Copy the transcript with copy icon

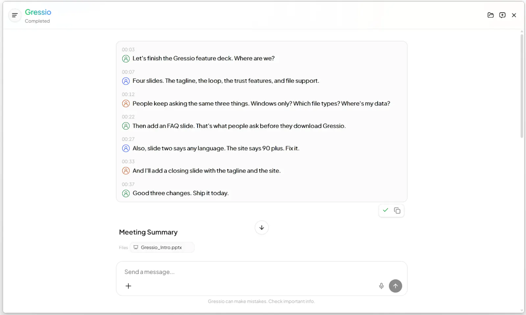point(397,210)
